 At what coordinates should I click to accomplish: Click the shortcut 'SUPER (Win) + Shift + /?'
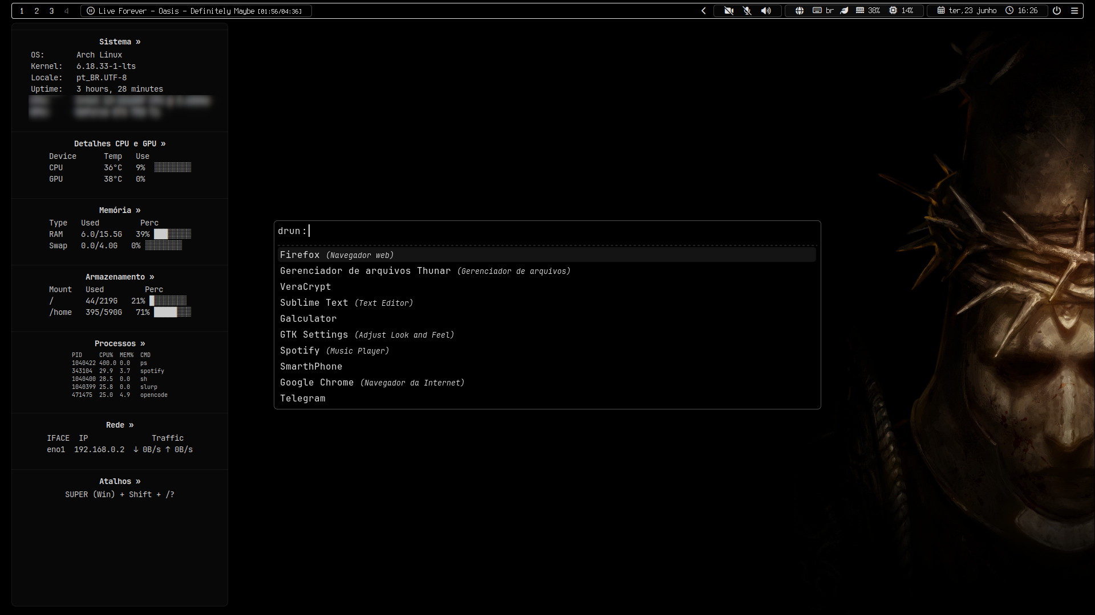click(120, 494)
